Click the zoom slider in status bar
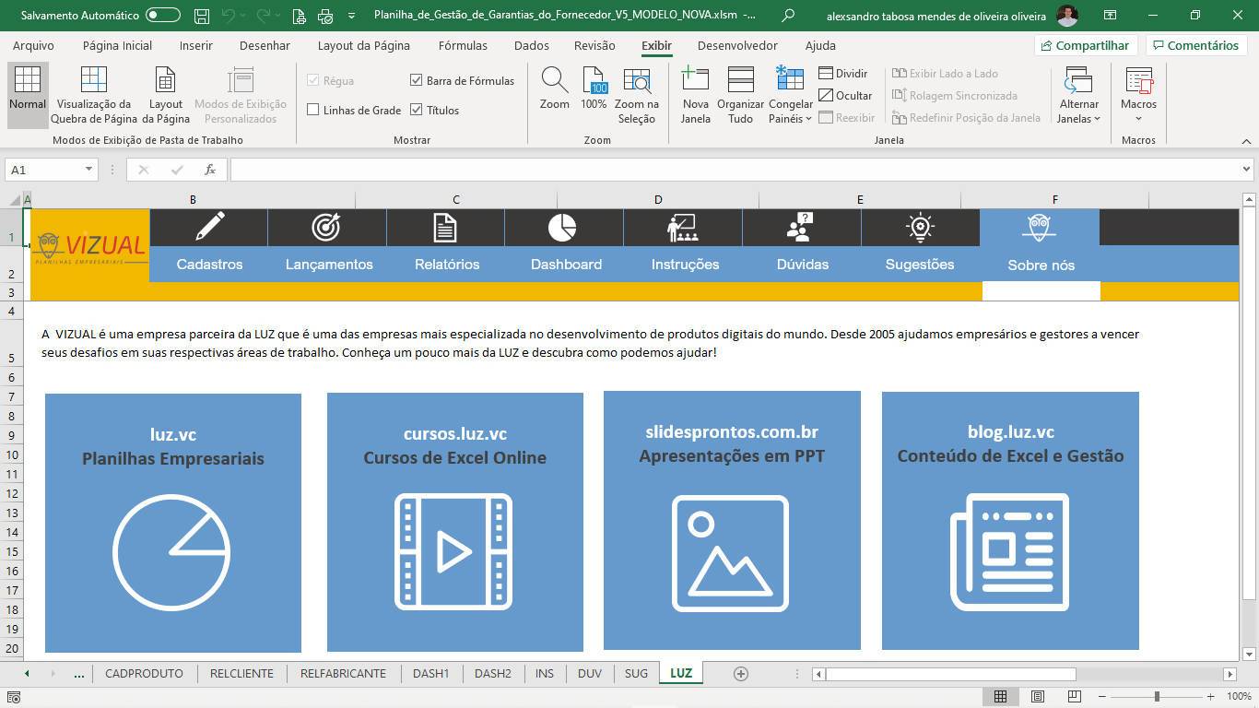The image size is (1259, 708). pyautogui.click(x=1157, y=697)
